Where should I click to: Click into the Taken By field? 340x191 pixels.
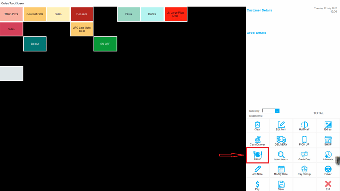[269, 111]
